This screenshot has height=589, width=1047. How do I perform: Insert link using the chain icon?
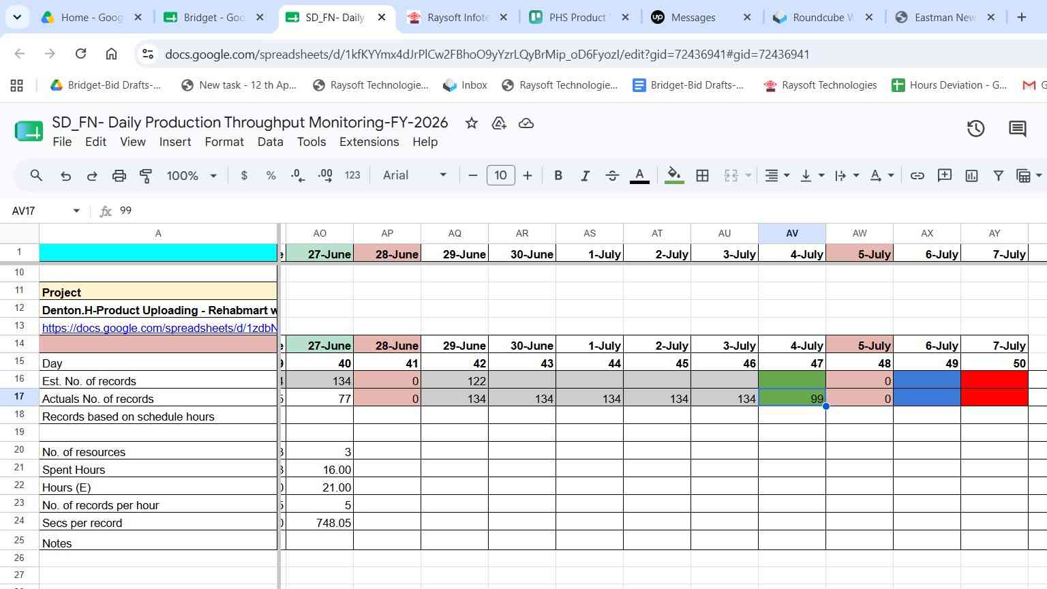click(917, 176)
